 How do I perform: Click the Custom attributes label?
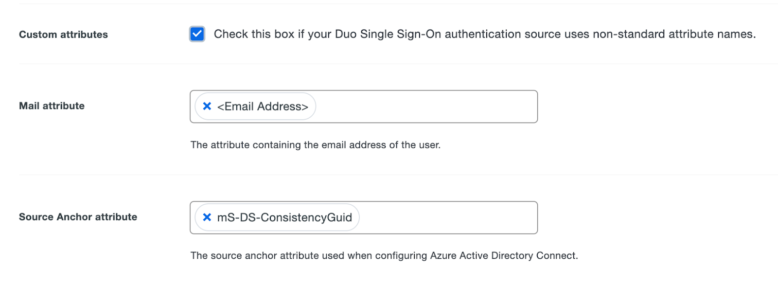pos(63,34)
